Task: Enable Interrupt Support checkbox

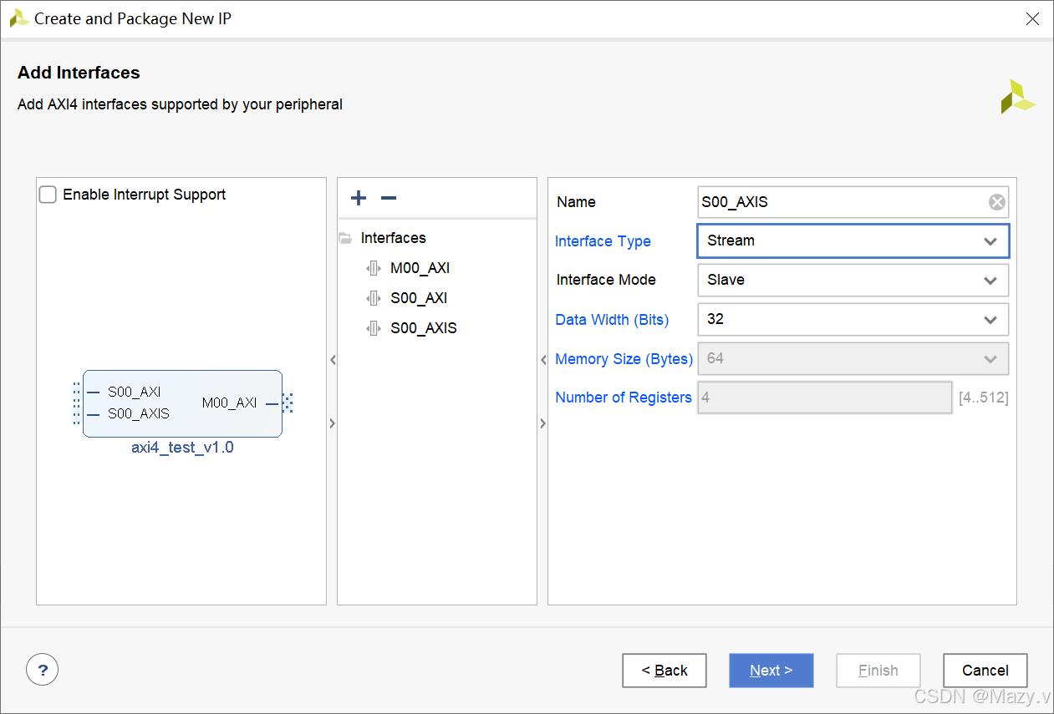Action: 48,195
